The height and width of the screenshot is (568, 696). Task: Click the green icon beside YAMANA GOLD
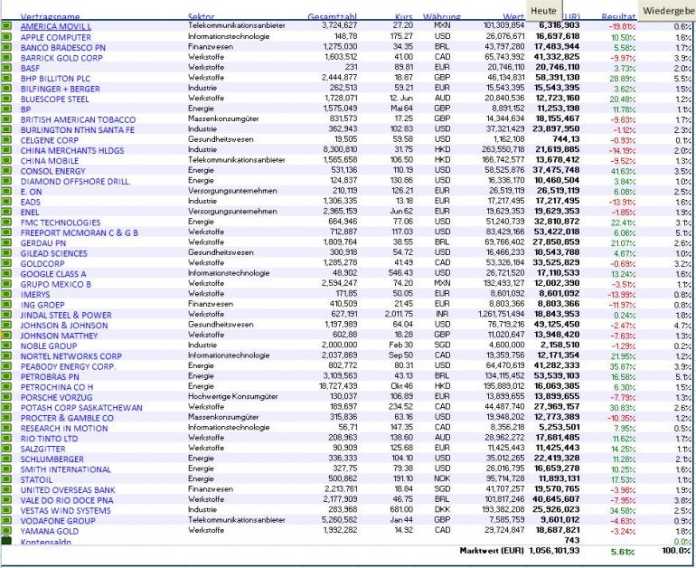click(x=5, y=530)
